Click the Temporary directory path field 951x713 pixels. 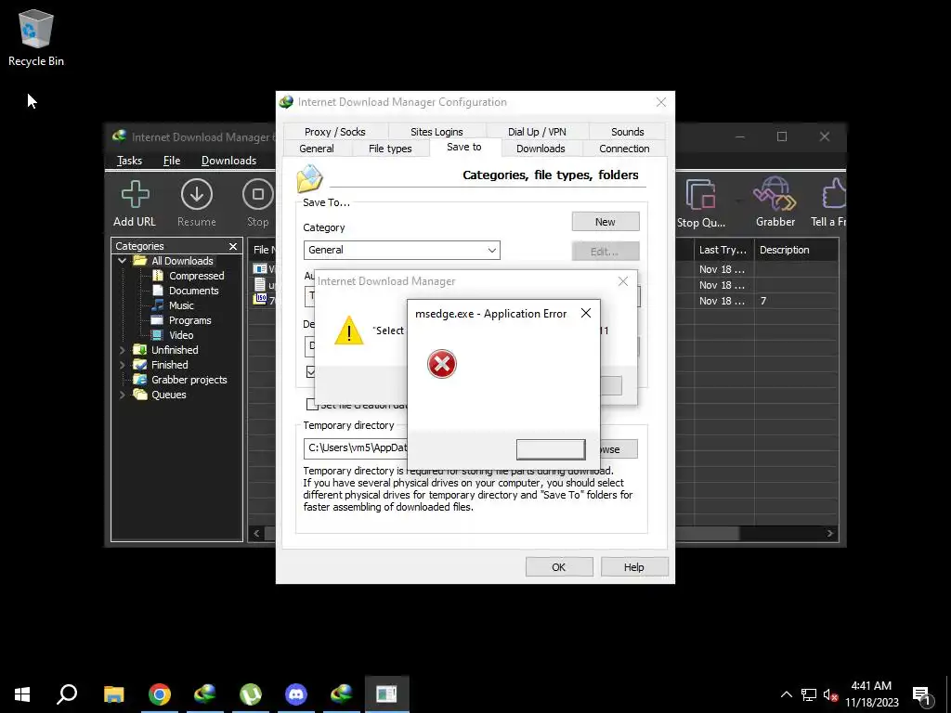click(356, 448)
